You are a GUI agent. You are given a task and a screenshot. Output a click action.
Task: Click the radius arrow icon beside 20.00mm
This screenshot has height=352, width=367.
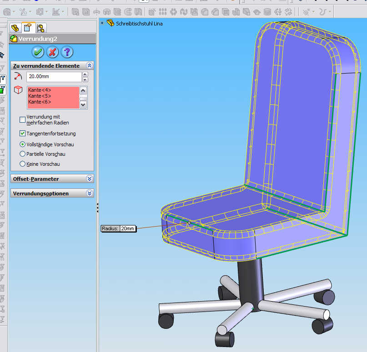tap(18, 76)
